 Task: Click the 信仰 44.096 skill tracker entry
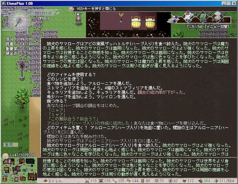[19, 39]
